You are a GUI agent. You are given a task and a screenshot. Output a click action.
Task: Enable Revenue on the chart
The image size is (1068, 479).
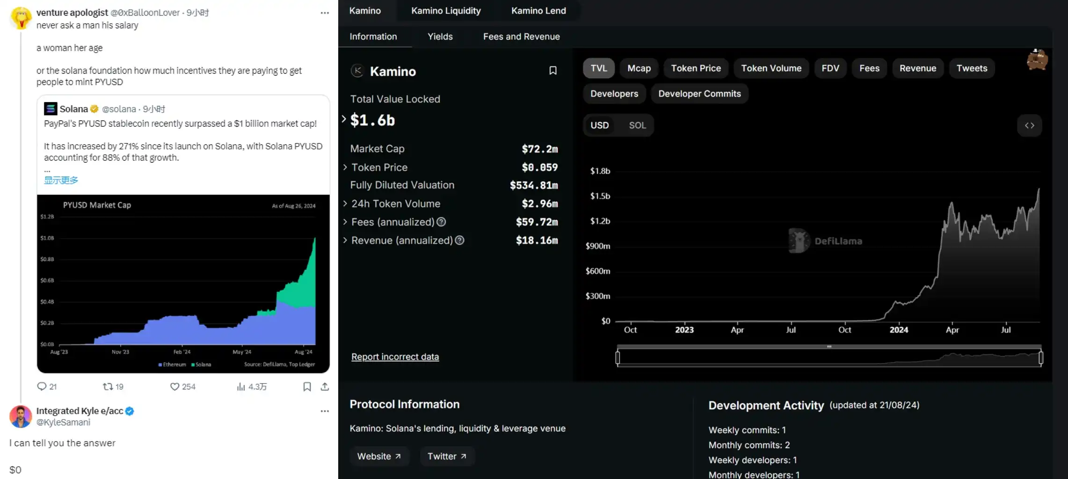point(918,68)
